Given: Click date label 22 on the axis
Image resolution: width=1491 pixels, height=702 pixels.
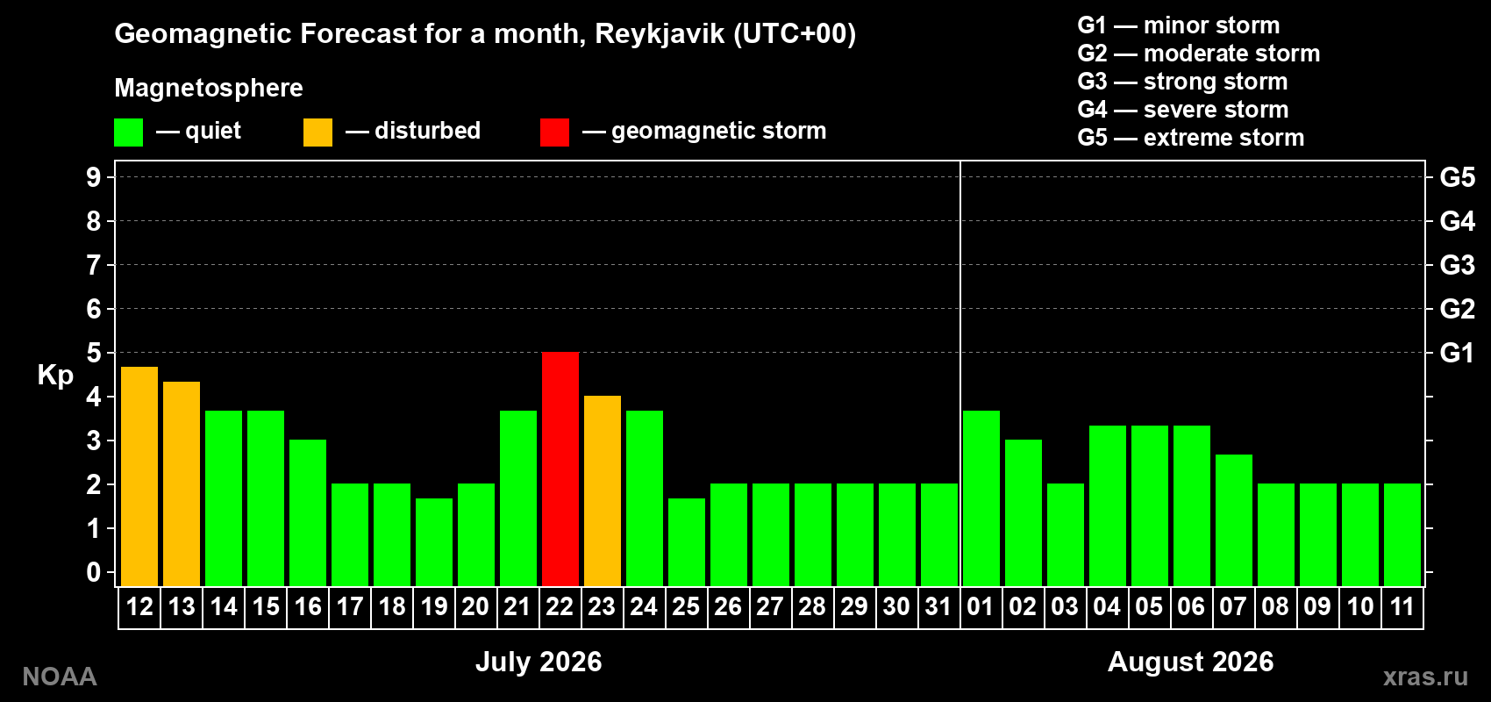Looking at the screenshot, I should pos(560,606).
